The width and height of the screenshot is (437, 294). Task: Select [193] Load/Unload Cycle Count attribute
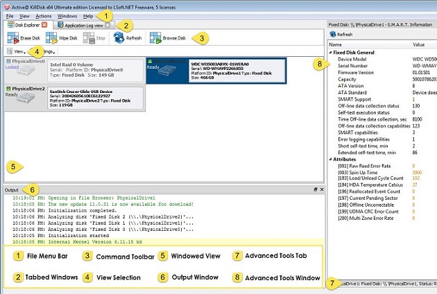[382, 178]
